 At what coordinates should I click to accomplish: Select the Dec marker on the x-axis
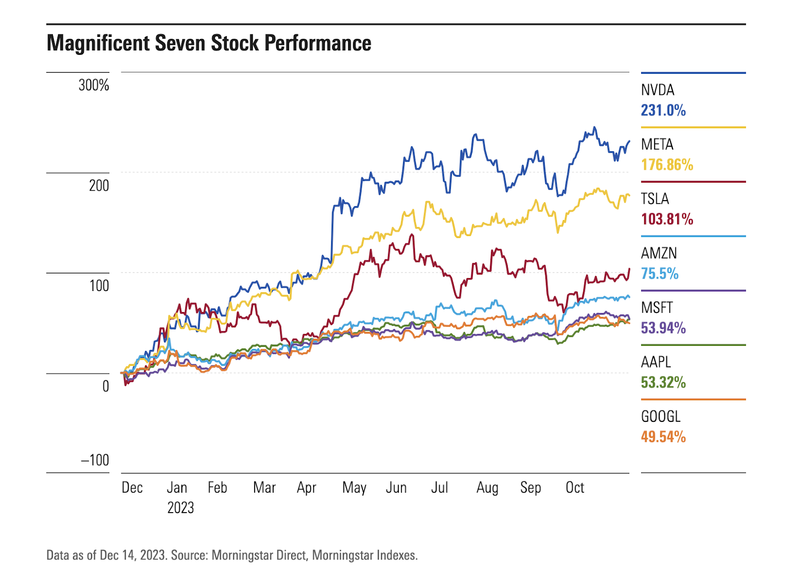tap(132, 487)
